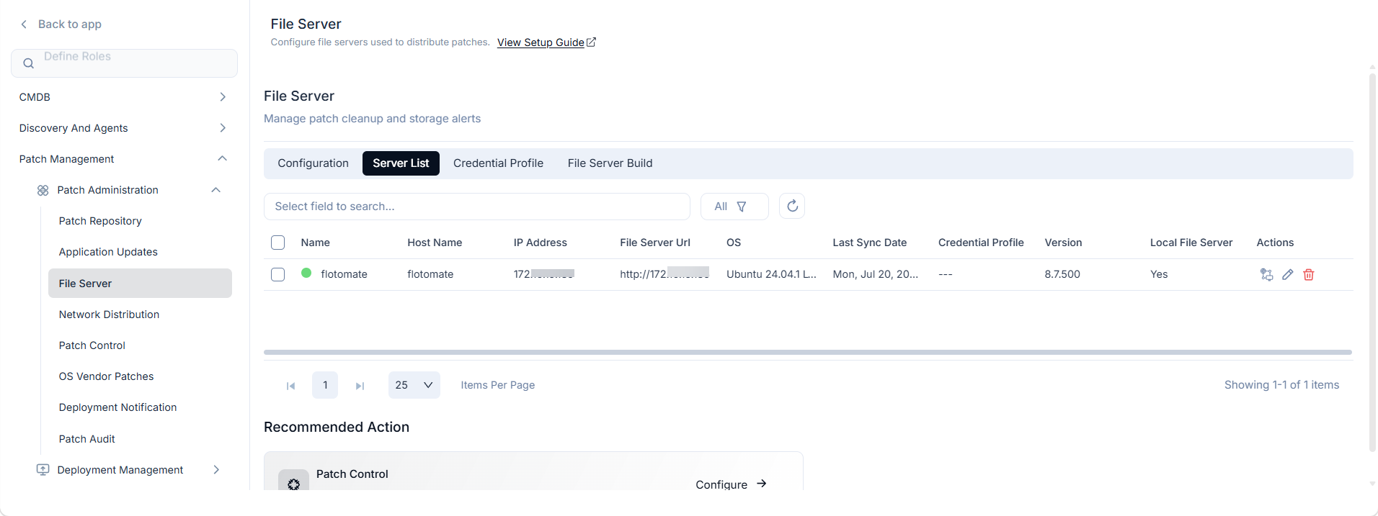Click the Deployment Management monitor icon

(43, 470)
